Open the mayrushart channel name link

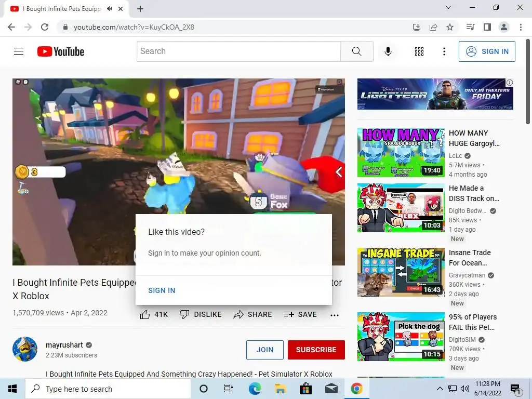64,345
